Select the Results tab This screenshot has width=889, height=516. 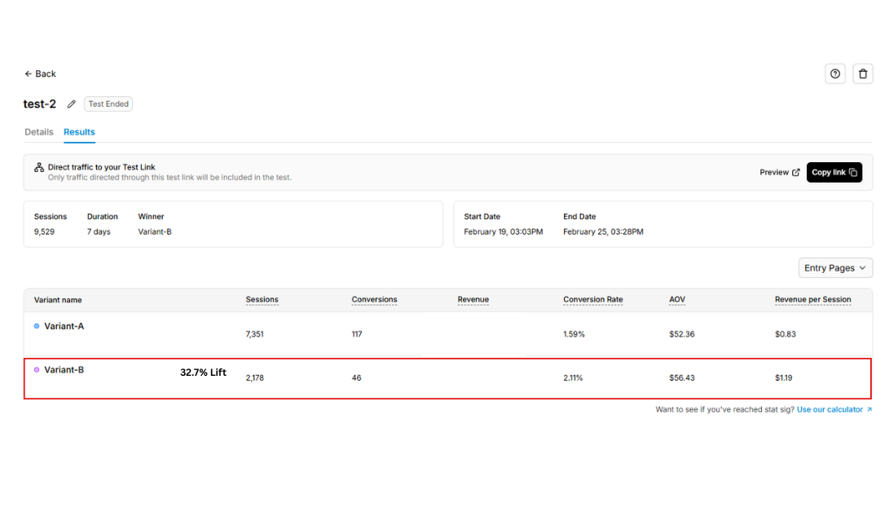point(79,131)
